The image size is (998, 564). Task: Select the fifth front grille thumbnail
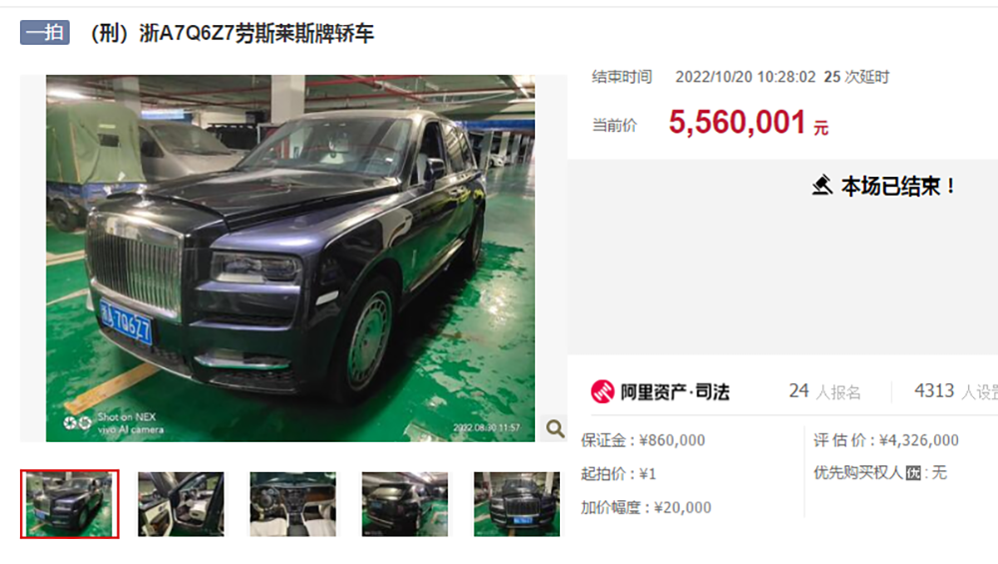(517, 504)
